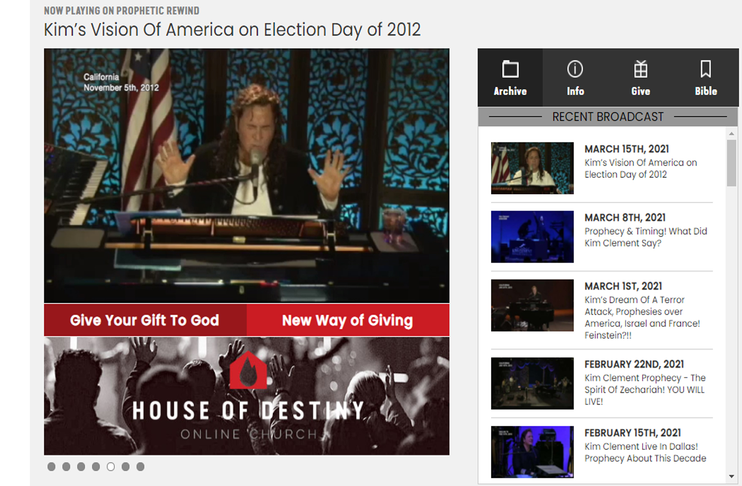This screenshot has height=486, width=742.
Task: Click the broadcast list scrollbar thumb
Action: pyautogui.click(x=731, y=163)
